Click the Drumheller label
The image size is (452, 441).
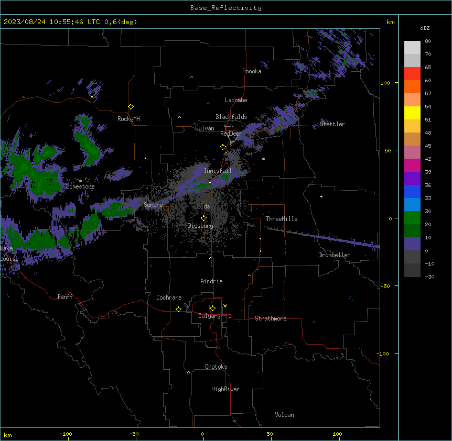[x=335, y=255]
